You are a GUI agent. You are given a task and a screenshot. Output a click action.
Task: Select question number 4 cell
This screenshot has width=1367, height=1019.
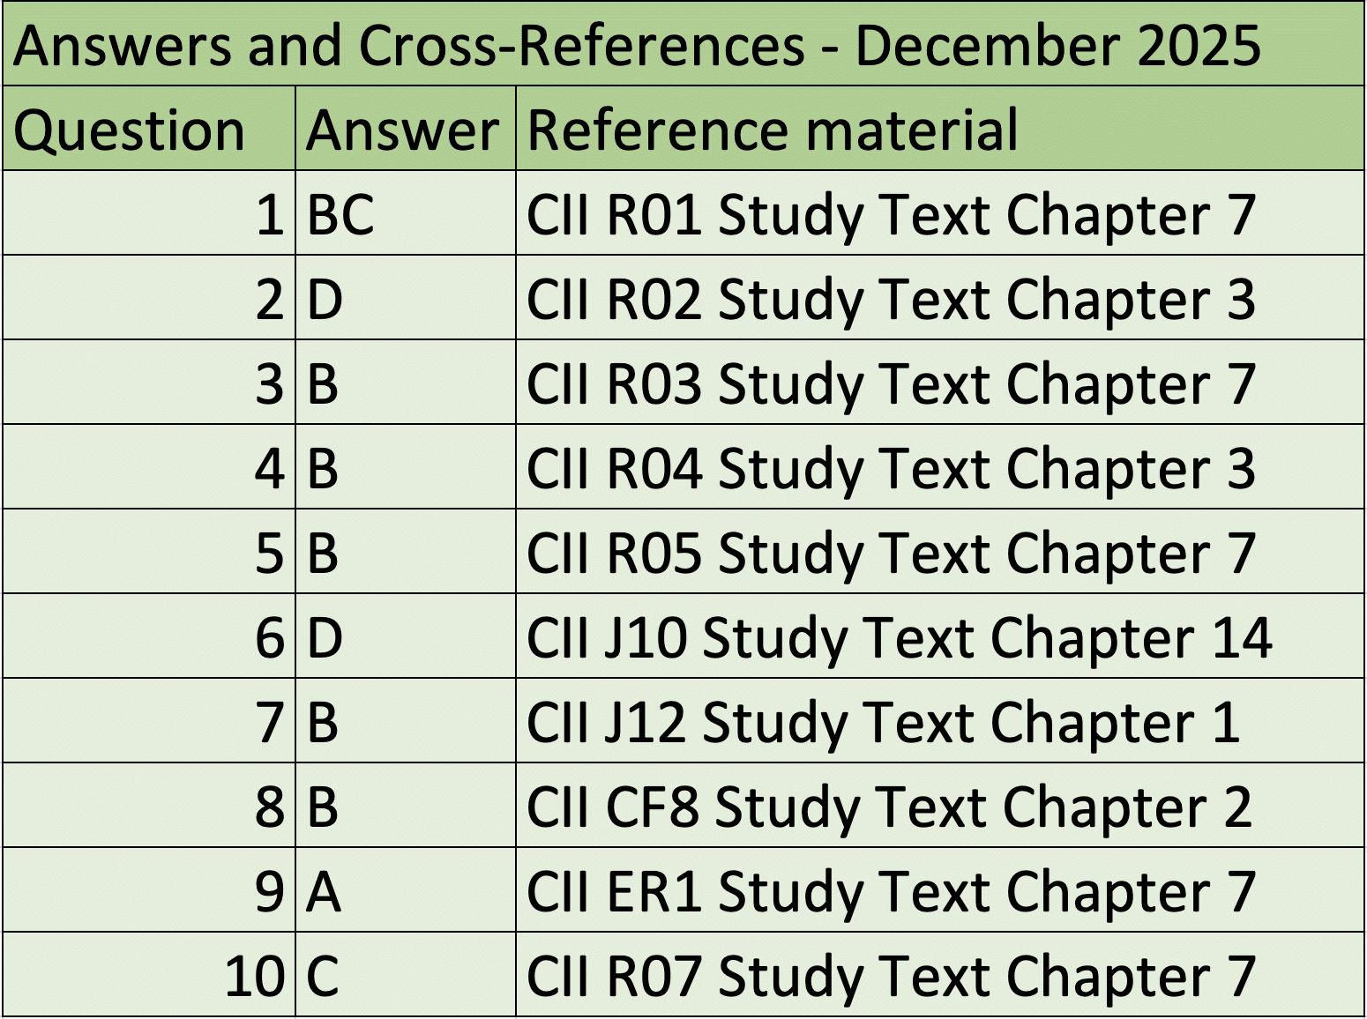point(148,467)
